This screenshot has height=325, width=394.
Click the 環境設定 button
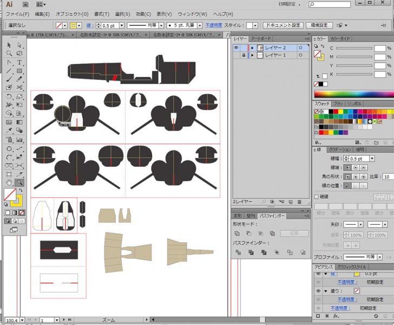coord(319,25)
